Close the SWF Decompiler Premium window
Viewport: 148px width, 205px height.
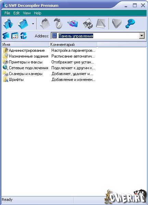(x=143, y=5)
